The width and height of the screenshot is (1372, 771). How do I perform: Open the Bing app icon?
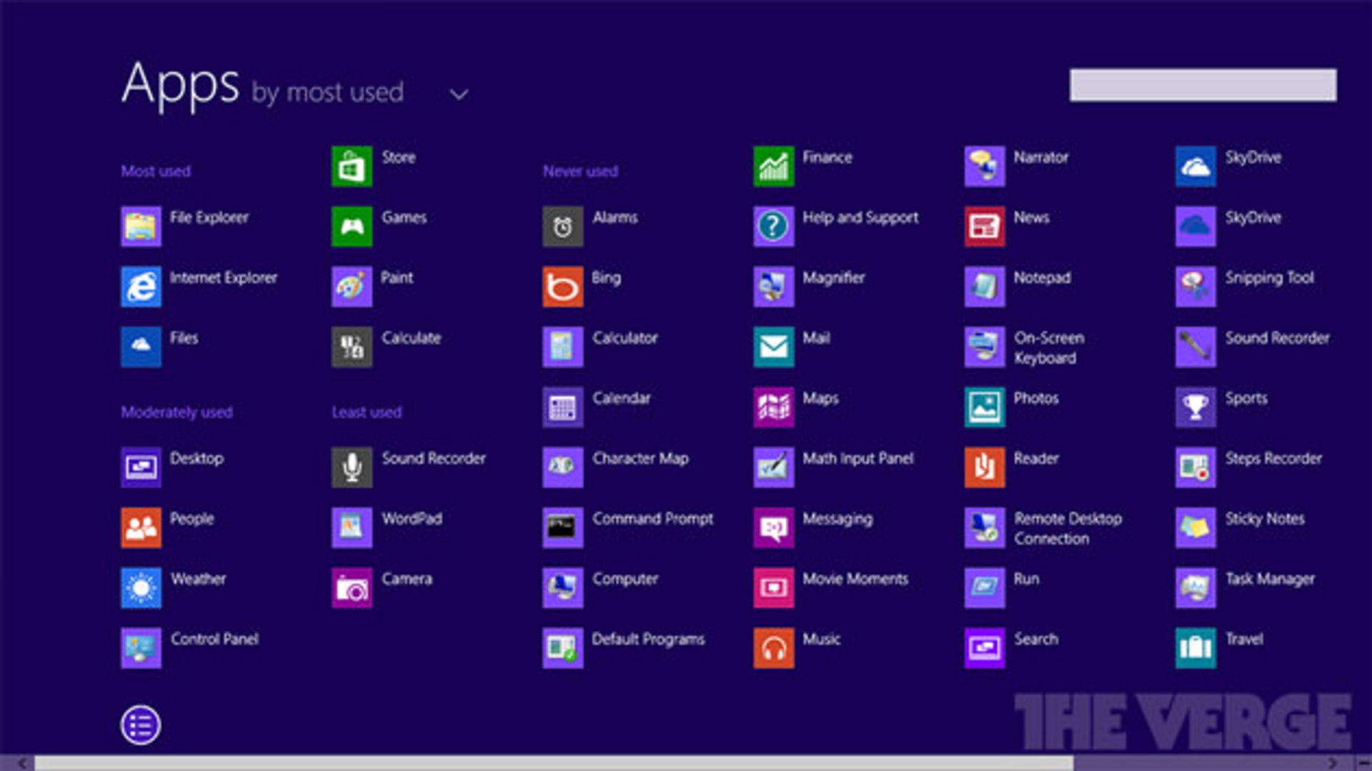point(562,287)
